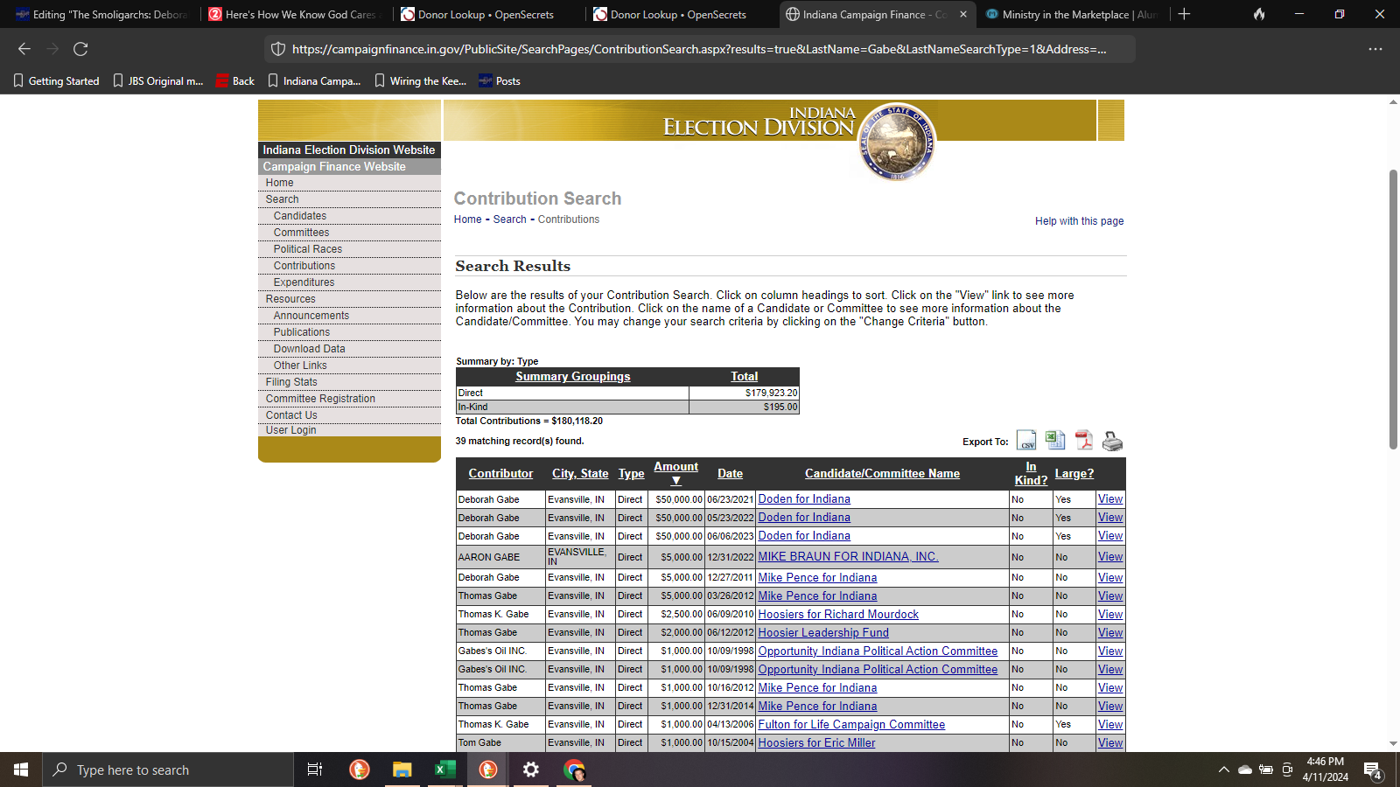Open Filing Stats in the sidebar
The height and width of the screenshot is (787, 1400).
[x=291, y=382]
